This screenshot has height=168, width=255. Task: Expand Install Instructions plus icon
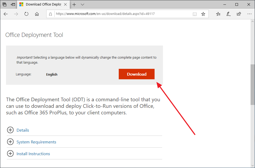[x=10, y=154]
